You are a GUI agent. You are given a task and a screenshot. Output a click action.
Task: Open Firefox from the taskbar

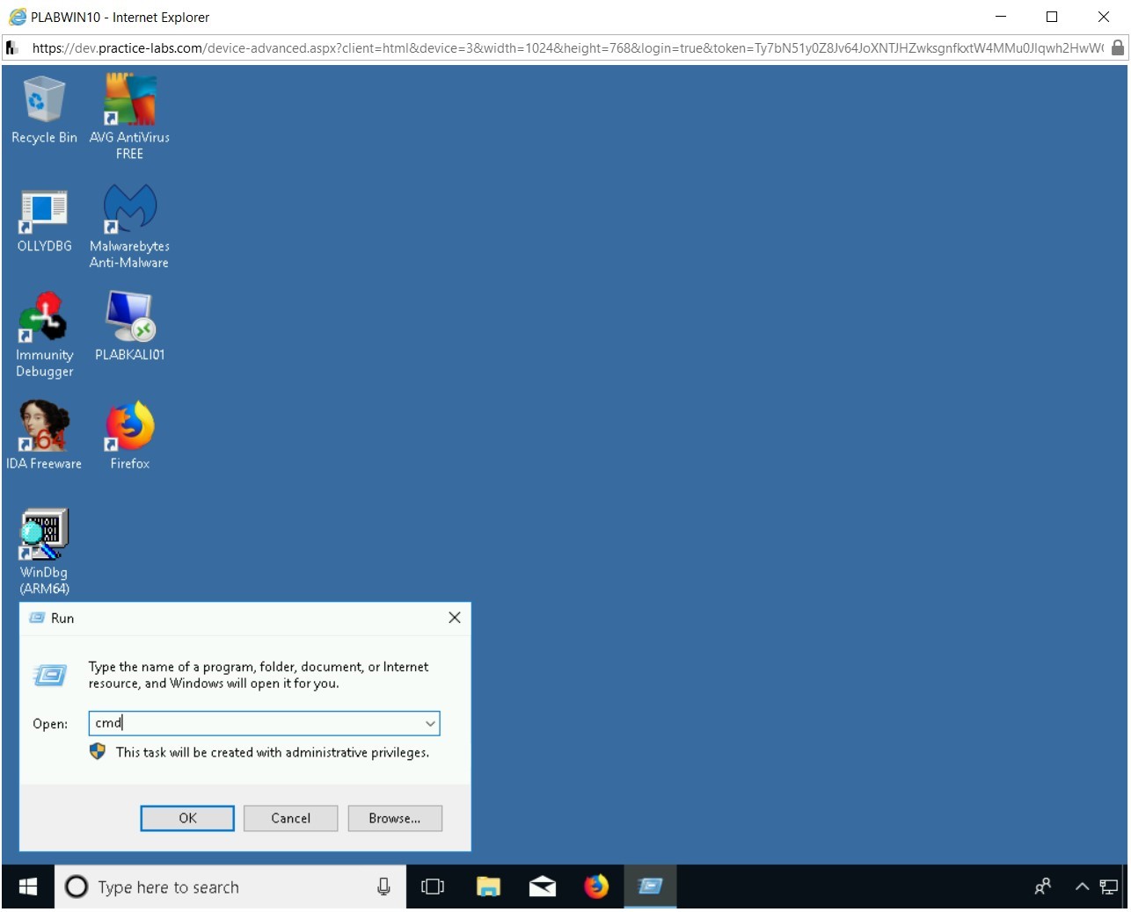click(x=596, y=887)
